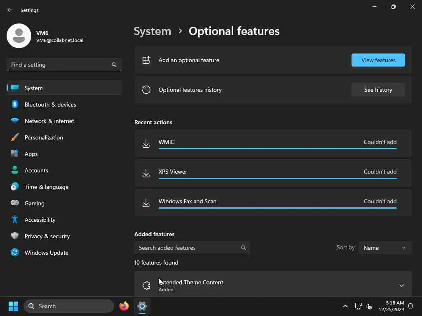Screen dimensions: 422x316
Task: Open the Apps settings section
Action: coord(31,154)
